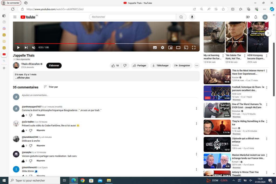This screenshot has height=184, width=276.
Task: Open the Trier par sort dropdown
Action: 51,87
